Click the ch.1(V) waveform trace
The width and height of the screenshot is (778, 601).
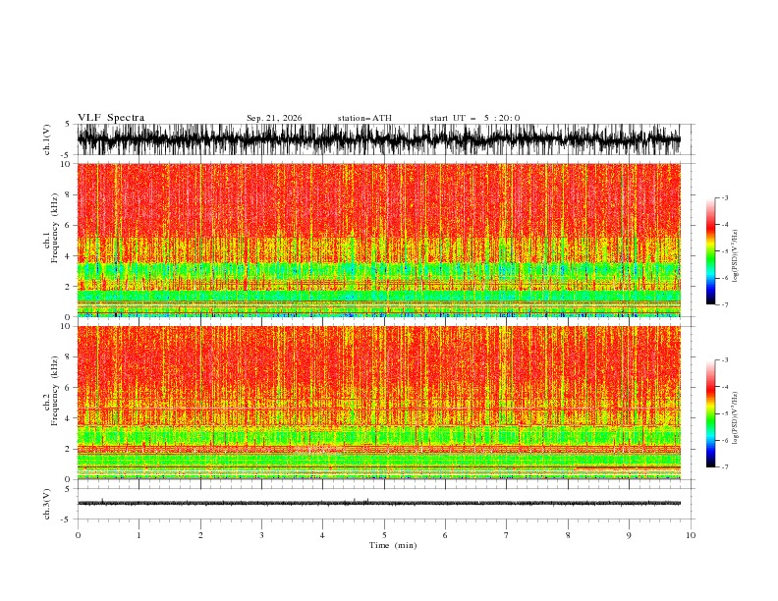click(x=378, y=139)
